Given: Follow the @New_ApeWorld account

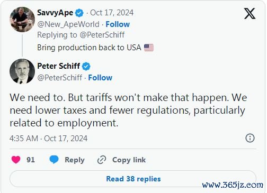Looking at the screenshot, I should (x=118, y=24).
